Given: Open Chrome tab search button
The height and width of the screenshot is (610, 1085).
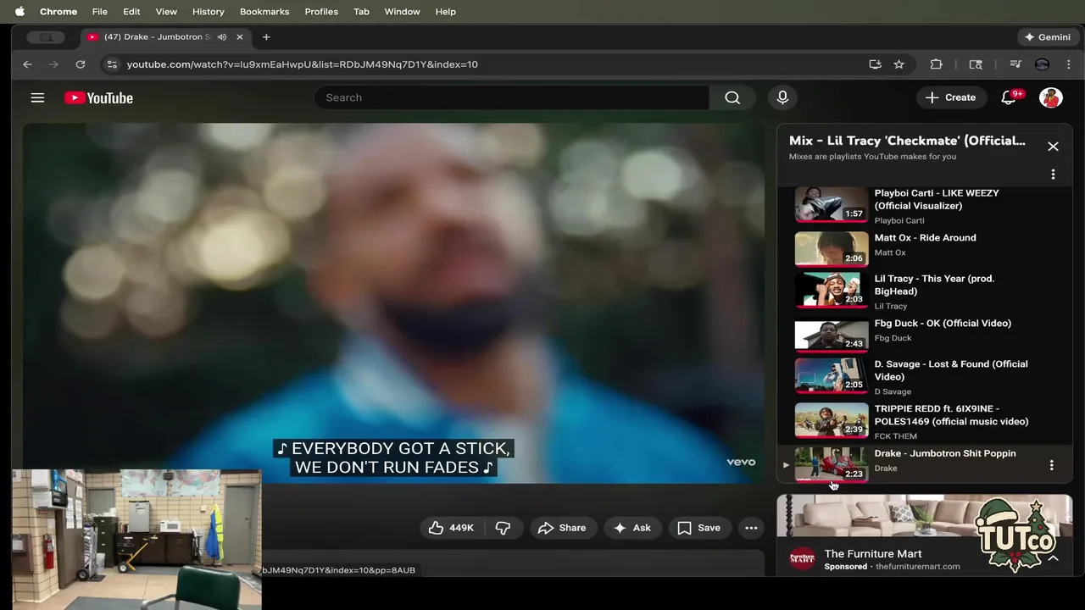Looking at the screenshot, I should [x=46, y=37].
